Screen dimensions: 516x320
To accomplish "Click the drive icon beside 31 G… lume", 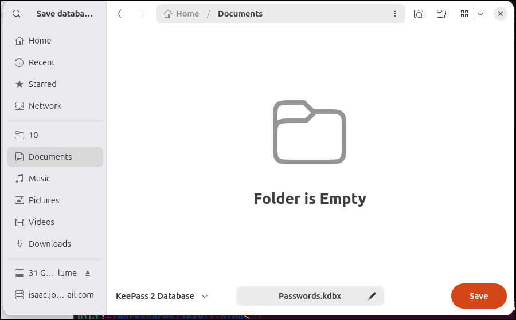I will pyautogui.click(x=19, y=273).
